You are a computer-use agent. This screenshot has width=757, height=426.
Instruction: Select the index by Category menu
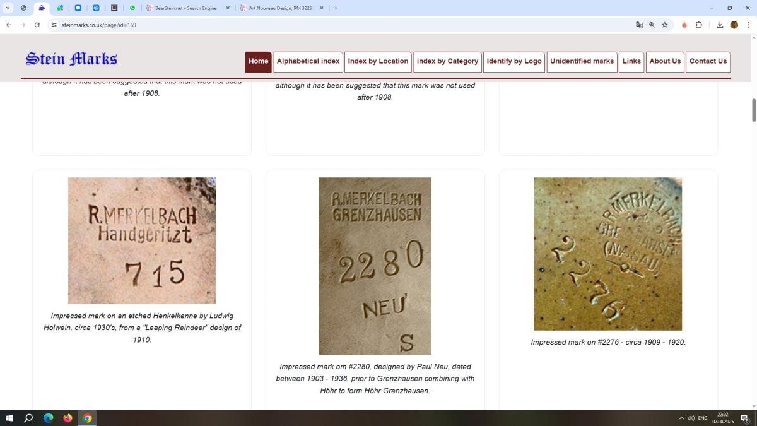[447, 62]
